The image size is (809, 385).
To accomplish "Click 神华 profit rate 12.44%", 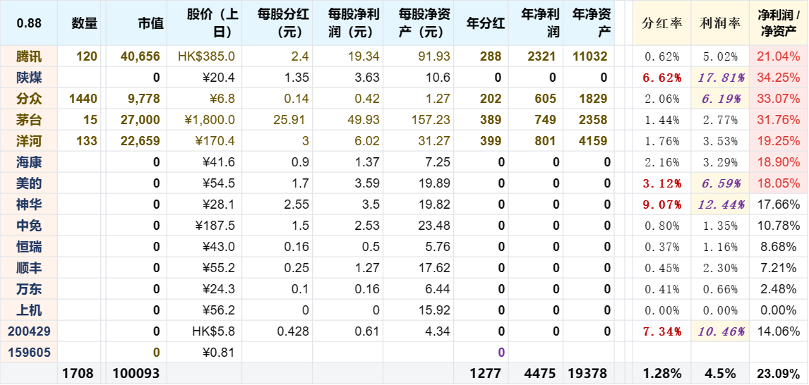I will click(x=720, y=204).
